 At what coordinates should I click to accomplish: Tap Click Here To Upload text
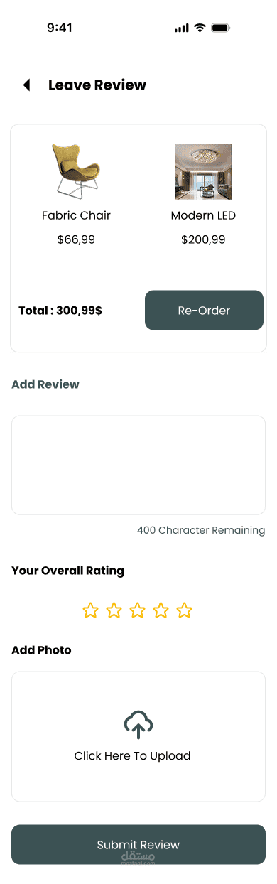click(x=133, y=756)
